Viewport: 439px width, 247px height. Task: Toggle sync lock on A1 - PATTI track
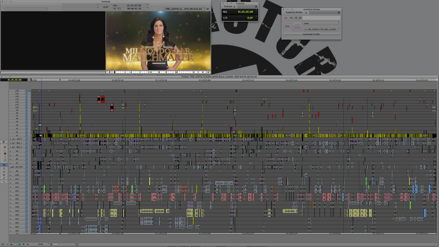click(27, 139)
